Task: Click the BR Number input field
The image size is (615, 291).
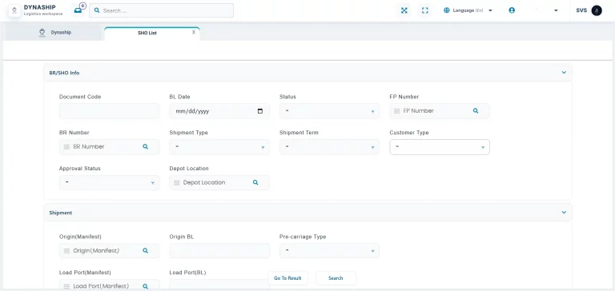Action: coord(110,147)
